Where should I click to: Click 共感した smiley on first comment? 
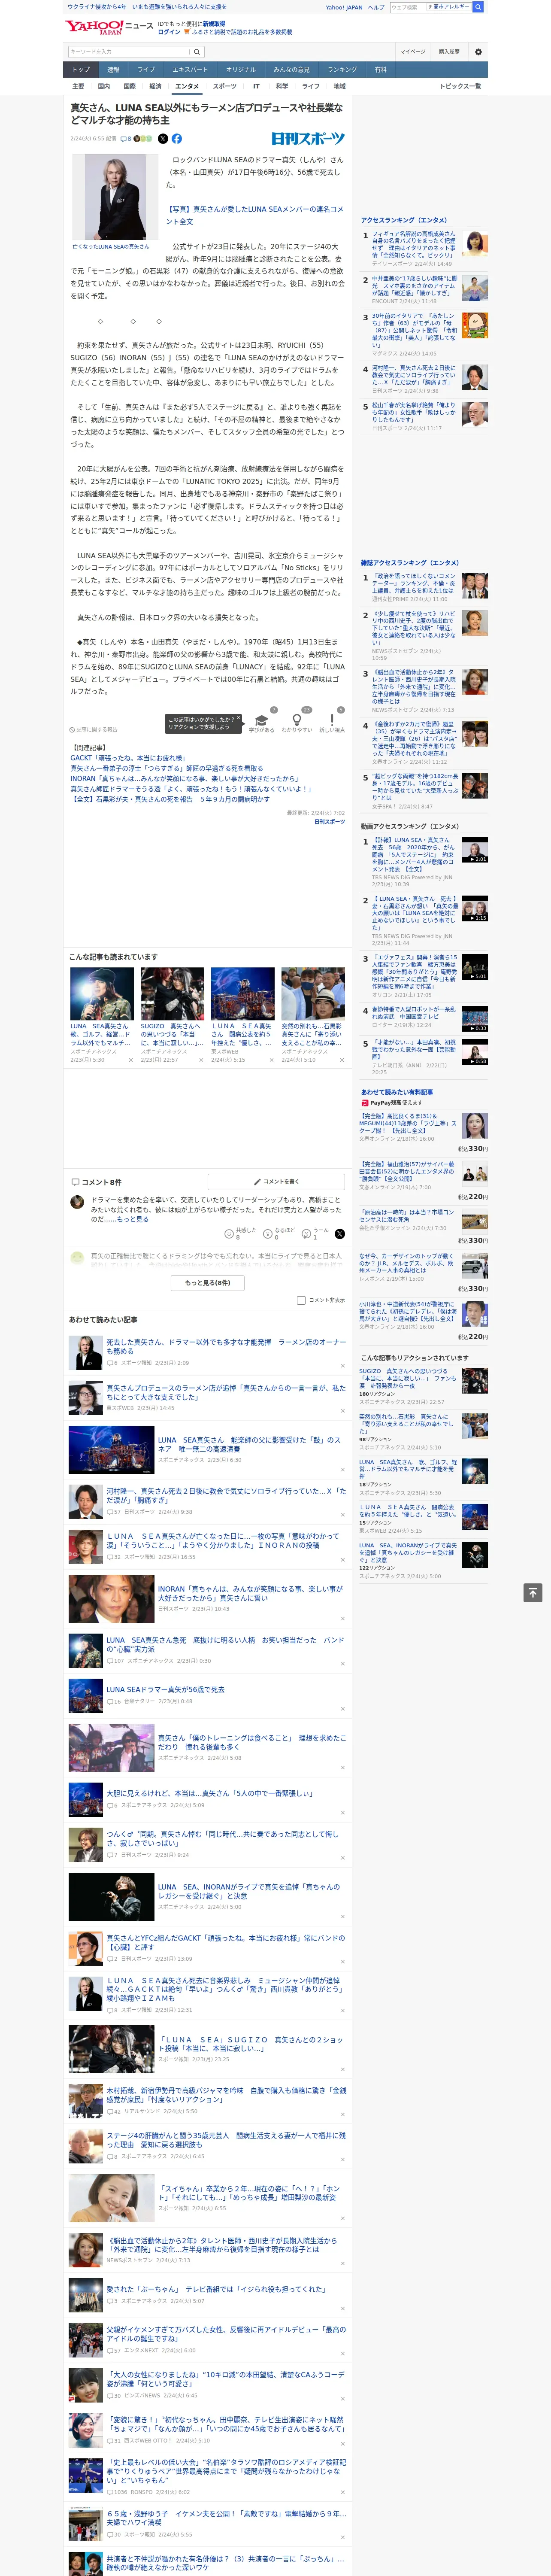pyautogui.click(x=229, y=1234)
